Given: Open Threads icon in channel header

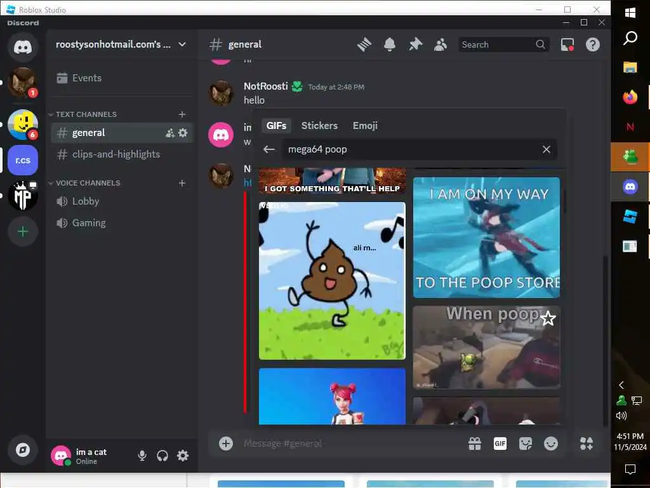Looking at the screenshot, I should [x=364, y=44].
